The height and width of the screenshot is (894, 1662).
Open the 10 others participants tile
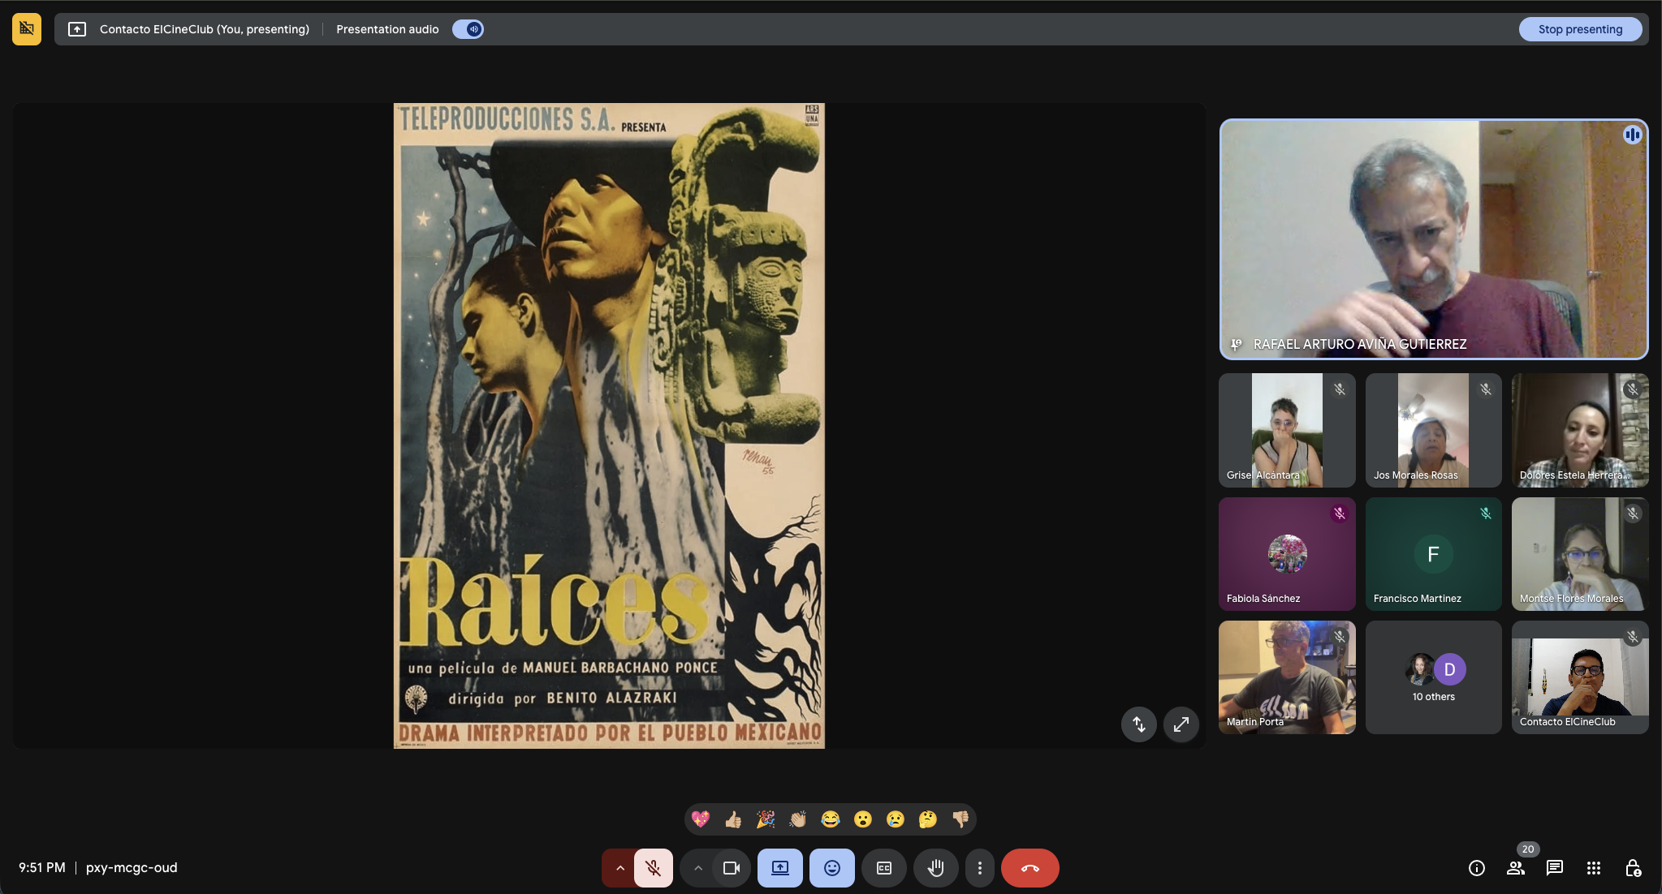pos(1434,677)
